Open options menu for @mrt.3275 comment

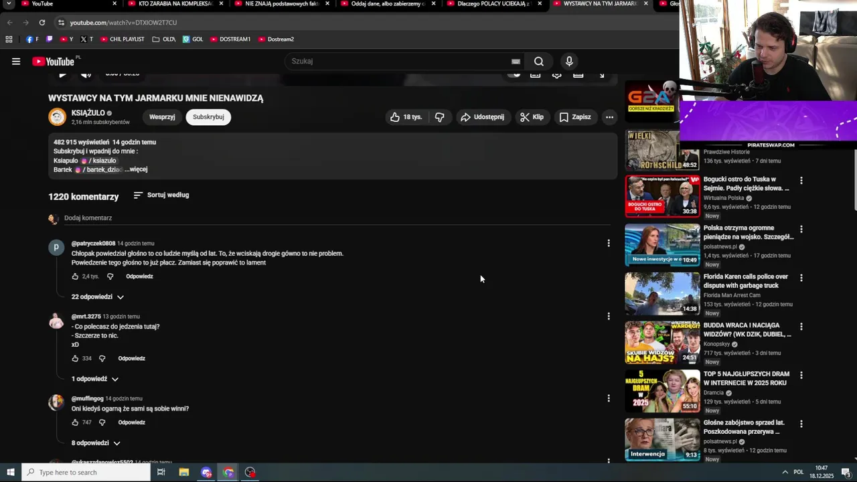pyautogui.click(x=608, y=317)
